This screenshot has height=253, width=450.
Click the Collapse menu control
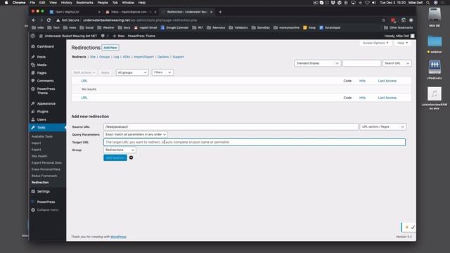[47, 210]
